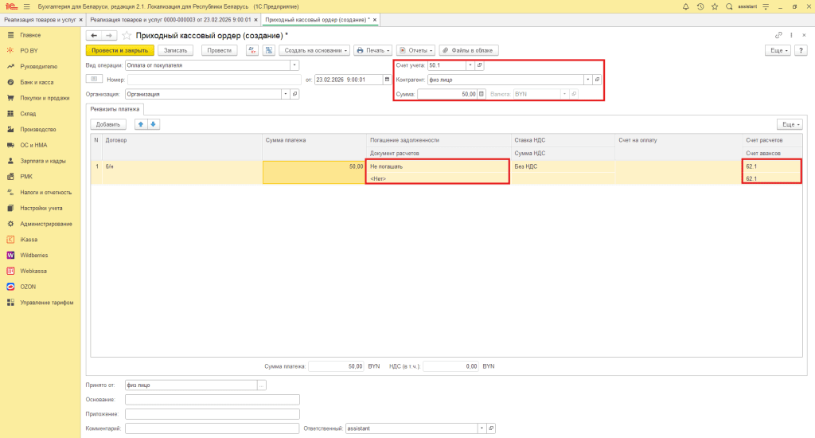Open history icon in the top bar
815x438 pixels.
pos(700,6)
